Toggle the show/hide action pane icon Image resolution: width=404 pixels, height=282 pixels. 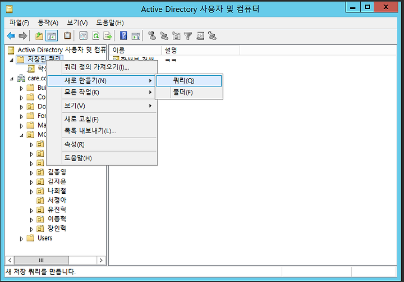pos(136,36)
